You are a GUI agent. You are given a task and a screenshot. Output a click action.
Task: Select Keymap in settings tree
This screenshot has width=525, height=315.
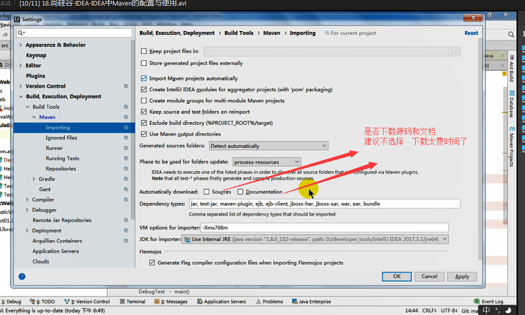(36, 55)
